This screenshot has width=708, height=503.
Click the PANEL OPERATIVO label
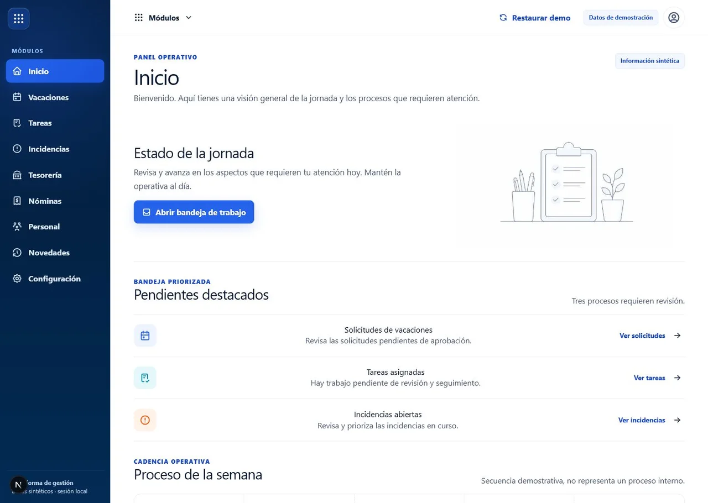click(x=165, y=57)
